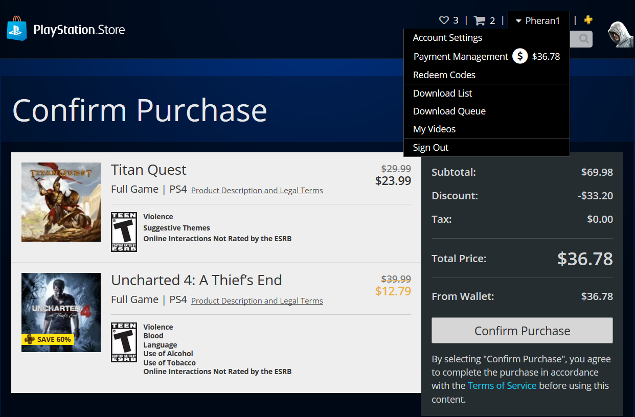Click the struck-through $29.99 price
The height and width of the screenshot is (417, 635).
tap(396, 169)
